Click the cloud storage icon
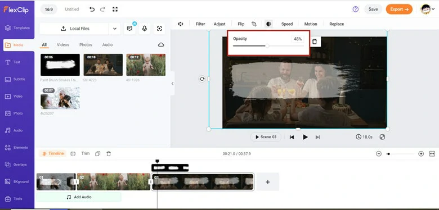 click(161, 45)
